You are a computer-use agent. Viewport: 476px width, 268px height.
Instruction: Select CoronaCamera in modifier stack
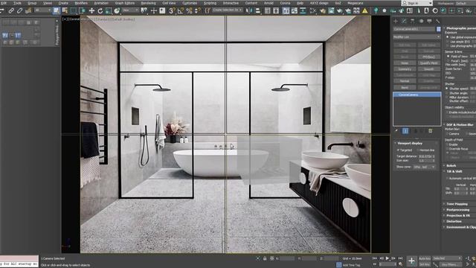416,95
